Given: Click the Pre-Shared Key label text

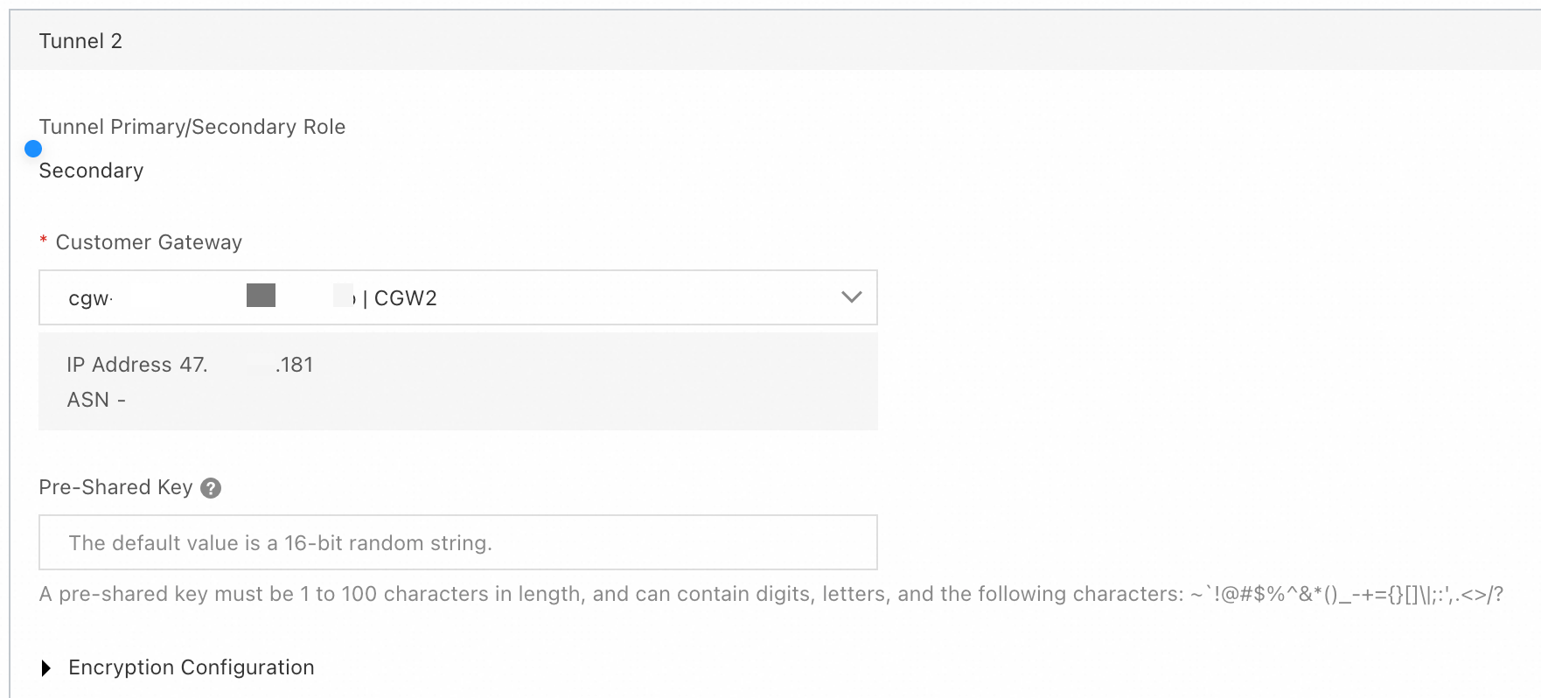Looking at the screenshot, I should point(115,487).
